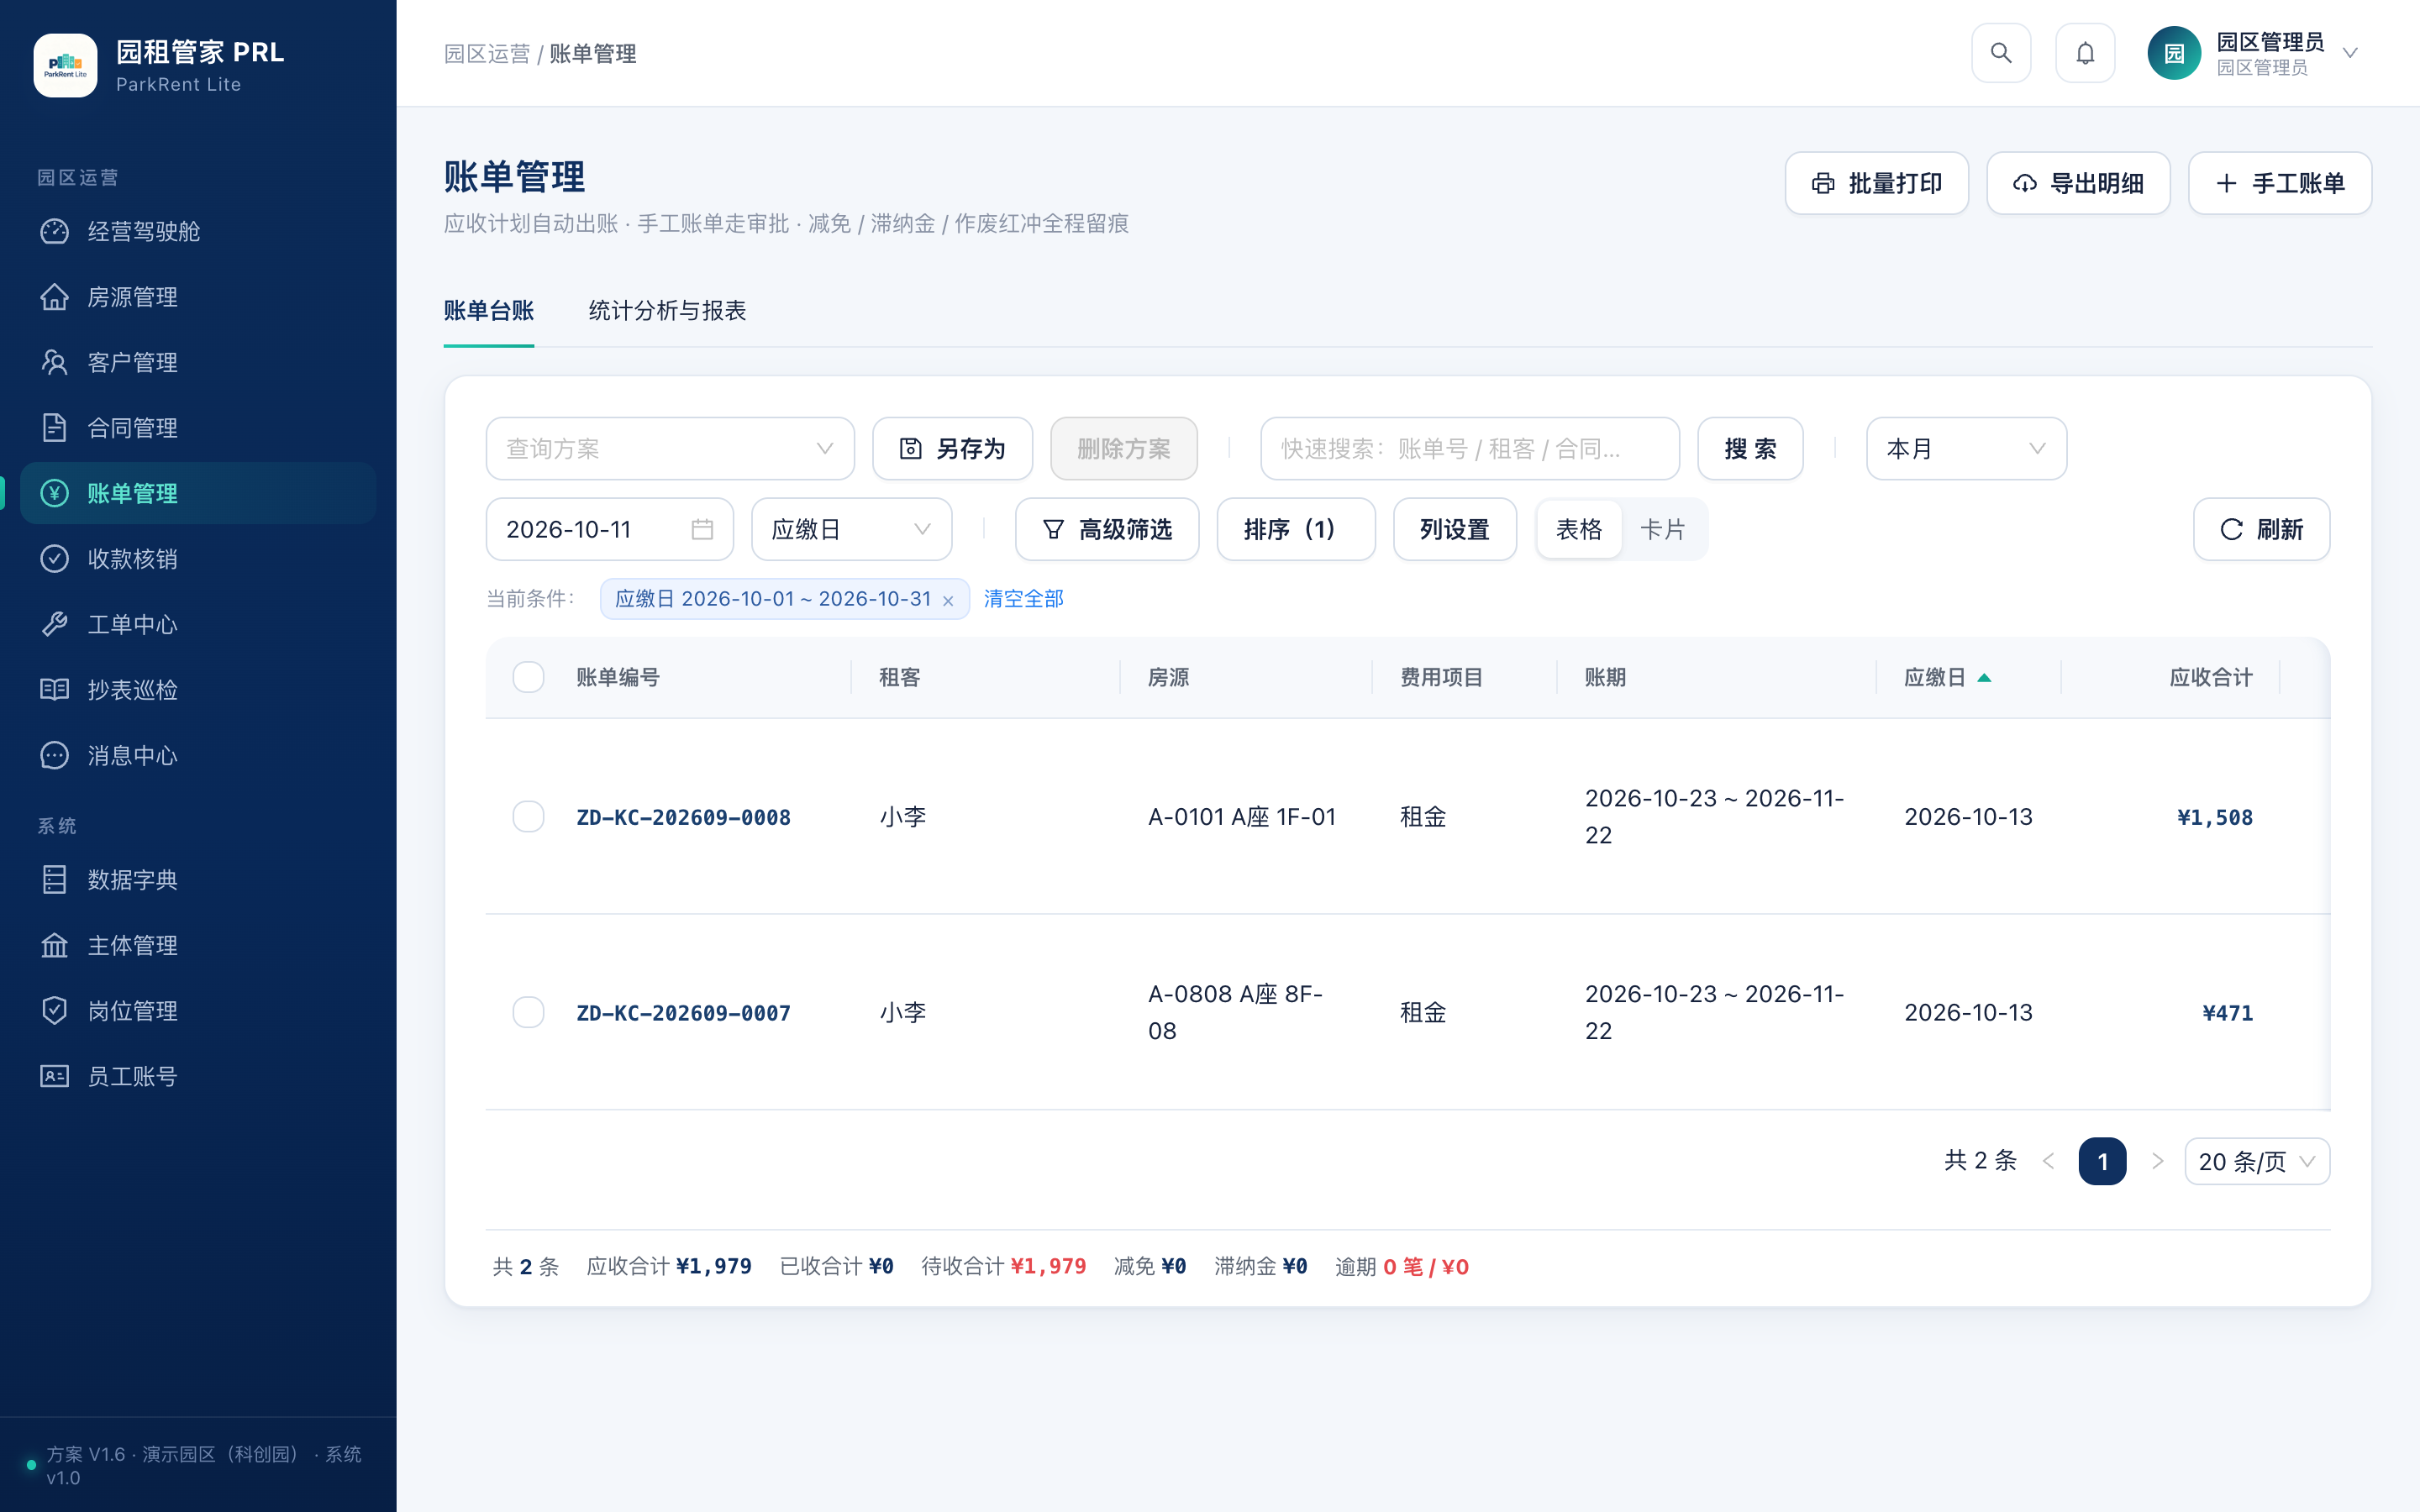
Task: Go to 房源管理 in sidebar
Action: pos(198,297)
